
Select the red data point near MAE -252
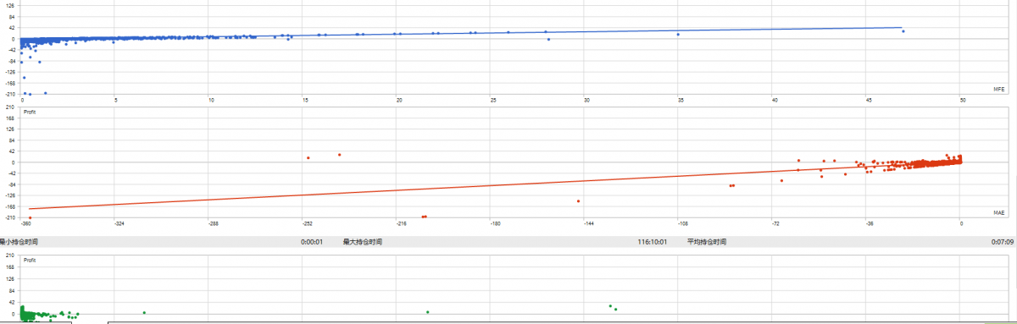click(308, 157)
